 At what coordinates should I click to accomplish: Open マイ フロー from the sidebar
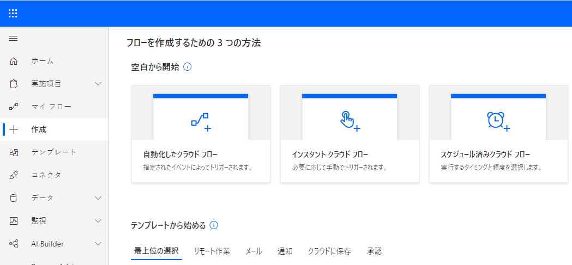point(55,107)
